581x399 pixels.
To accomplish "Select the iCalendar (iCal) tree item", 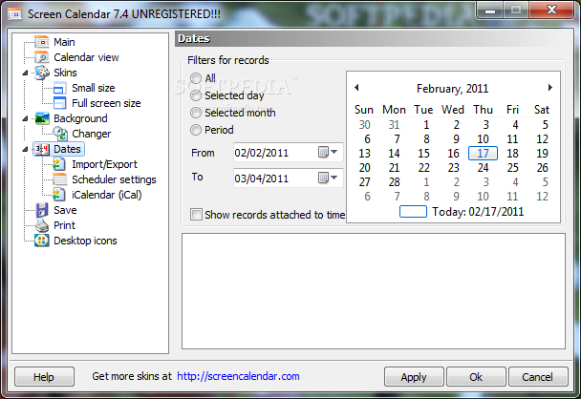I will 107,195.
